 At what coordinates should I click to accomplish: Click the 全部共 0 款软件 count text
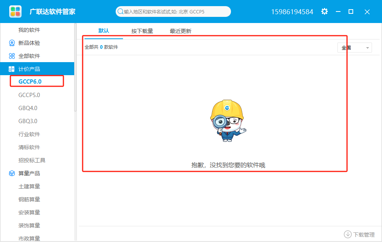[x=101, y=47]
